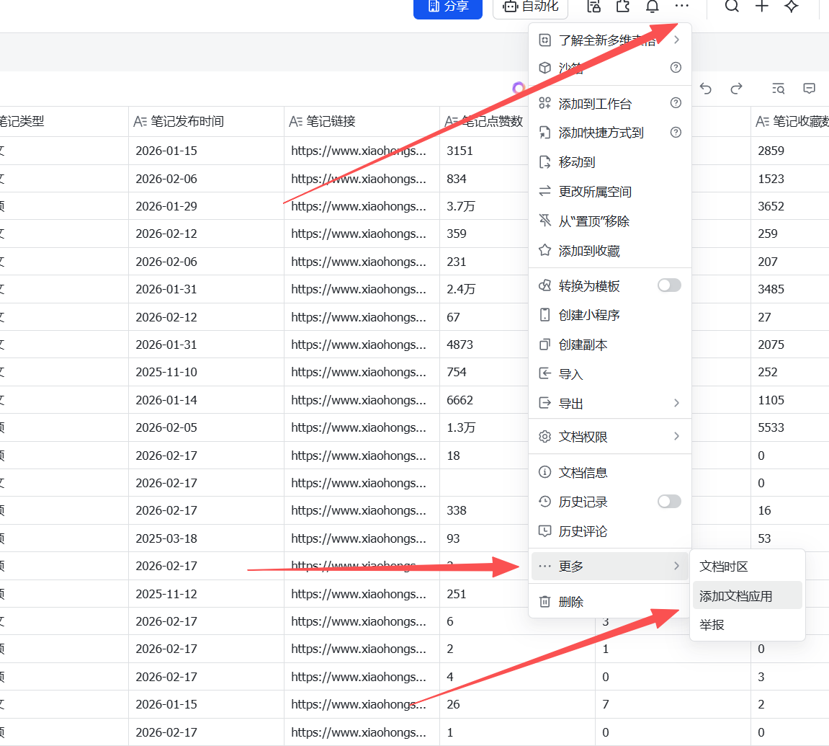Click the 笔记发布时间 column header
This screenshot has width=829, height=746.
coord(206,122)
